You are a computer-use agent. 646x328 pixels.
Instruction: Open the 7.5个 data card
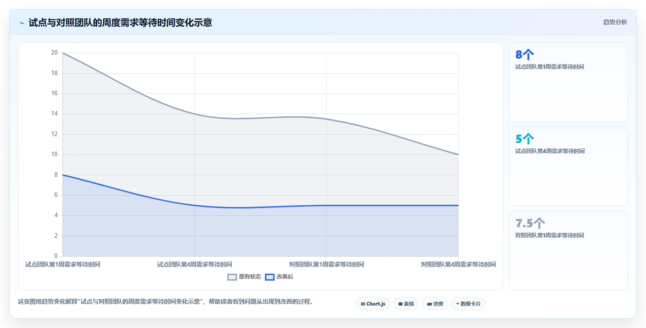568,251
